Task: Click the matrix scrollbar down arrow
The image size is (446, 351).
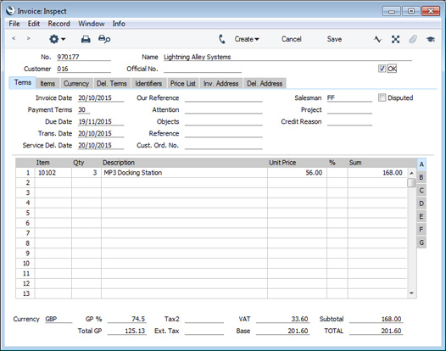Action: (x=411, y=293)
